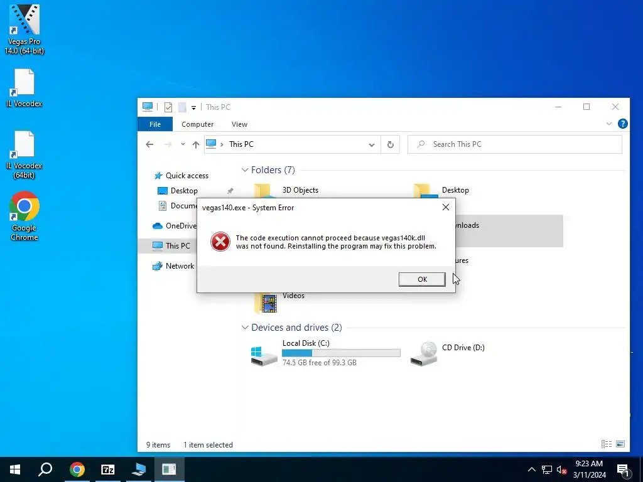Switch to large icons view in status bar

point(620,444)
